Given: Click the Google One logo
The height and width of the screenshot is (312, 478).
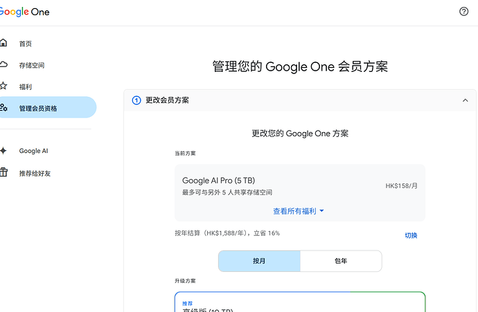Looking at the screenshot, I should tap(24, 12).
